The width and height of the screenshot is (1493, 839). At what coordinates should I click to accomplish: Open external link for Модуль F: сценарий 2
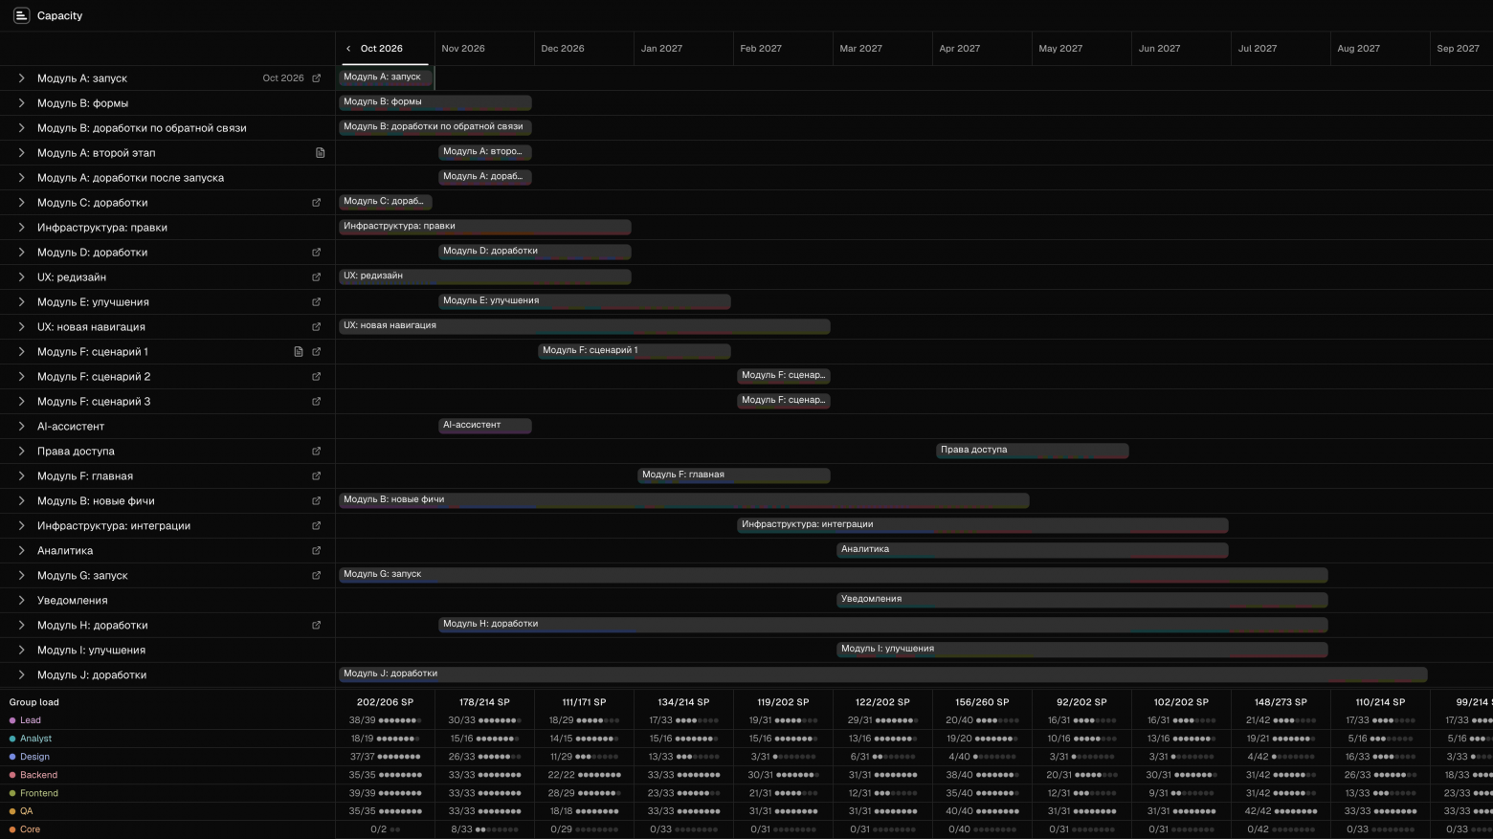coord(317,377)
